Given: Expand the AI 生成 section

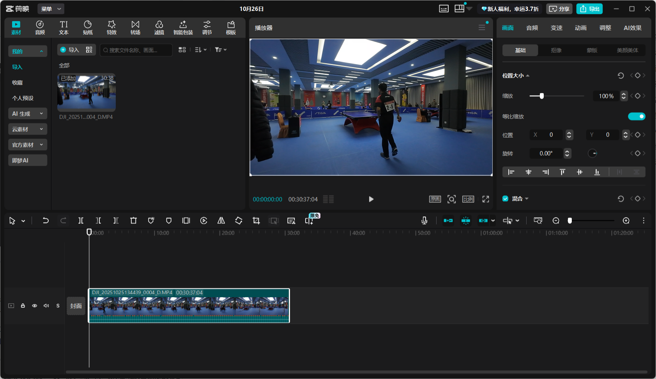Looking at the screenshot, I should point(27,113).
